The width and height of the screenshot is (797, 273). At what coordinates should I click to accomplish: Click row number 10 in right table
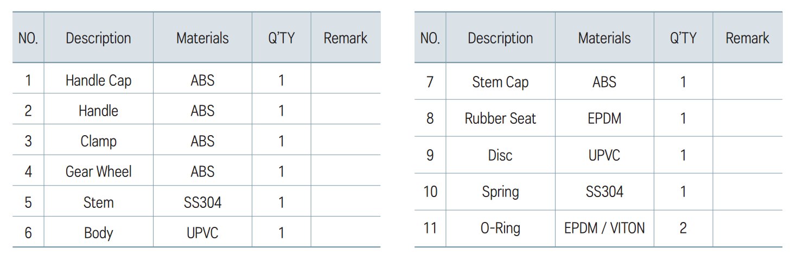click(x=430, y=192)
